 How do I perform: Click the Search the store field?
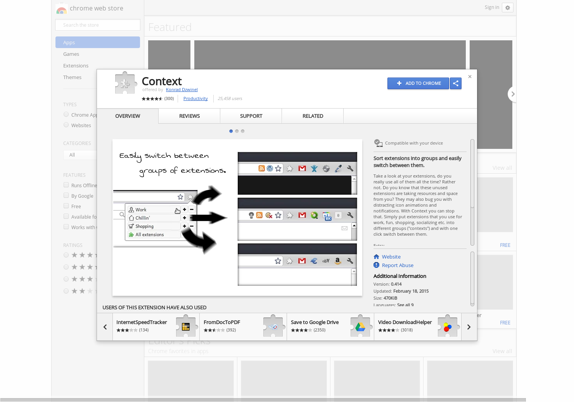point(97,24)
